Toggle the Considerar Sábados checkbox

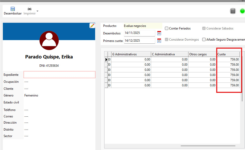pyautogui.click(x=204, y=28)
